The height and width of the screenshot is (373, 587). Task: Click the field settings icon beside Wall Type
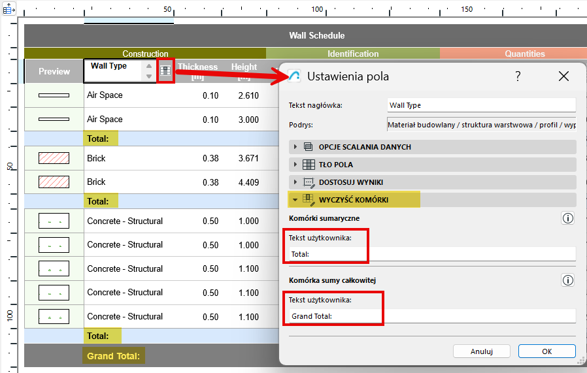point(165,71)
